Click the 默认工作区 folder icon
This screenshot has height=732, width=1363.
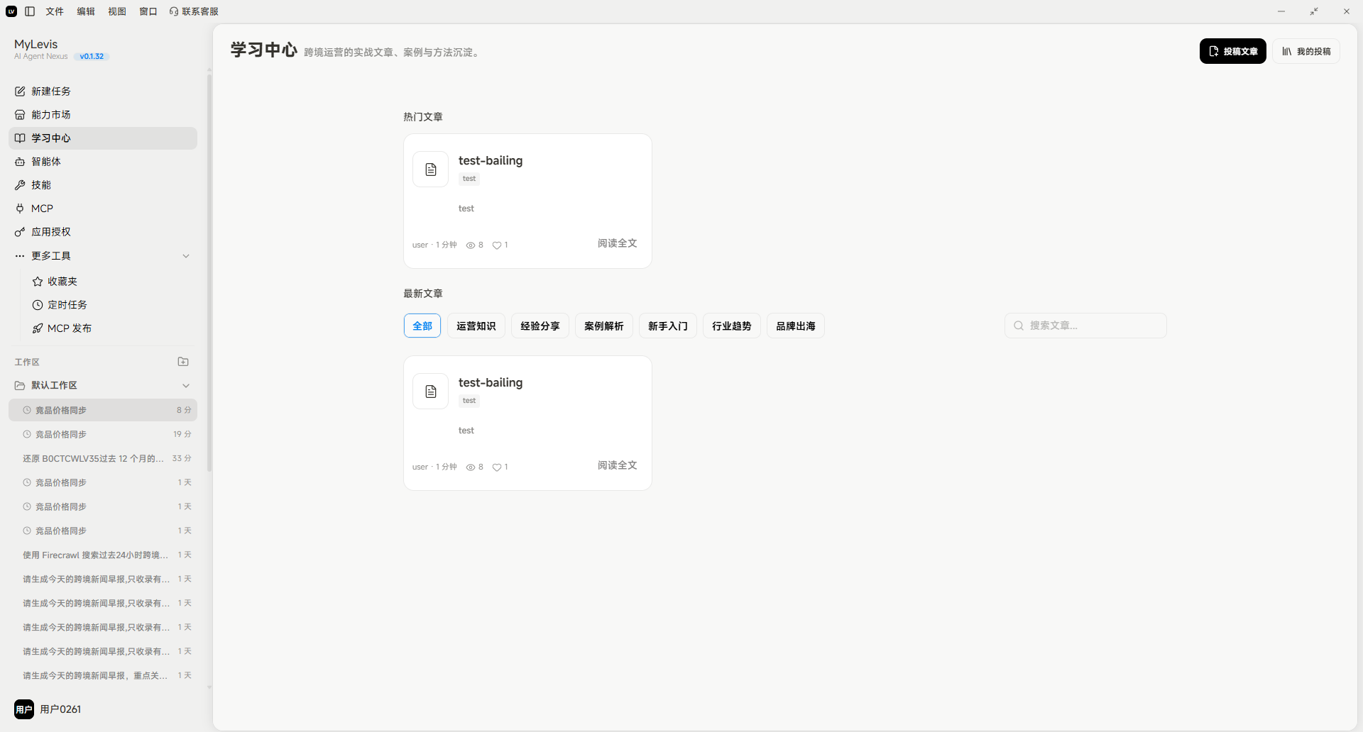coord(20,386)
